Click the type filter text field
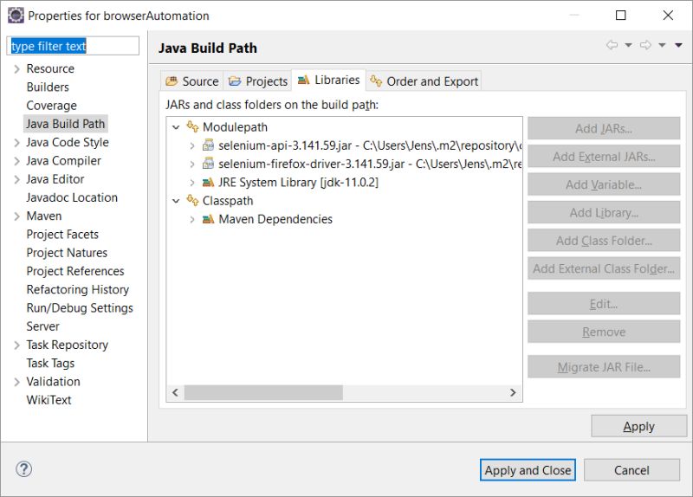Screen dimensions: 693x497 click(73, 46)
